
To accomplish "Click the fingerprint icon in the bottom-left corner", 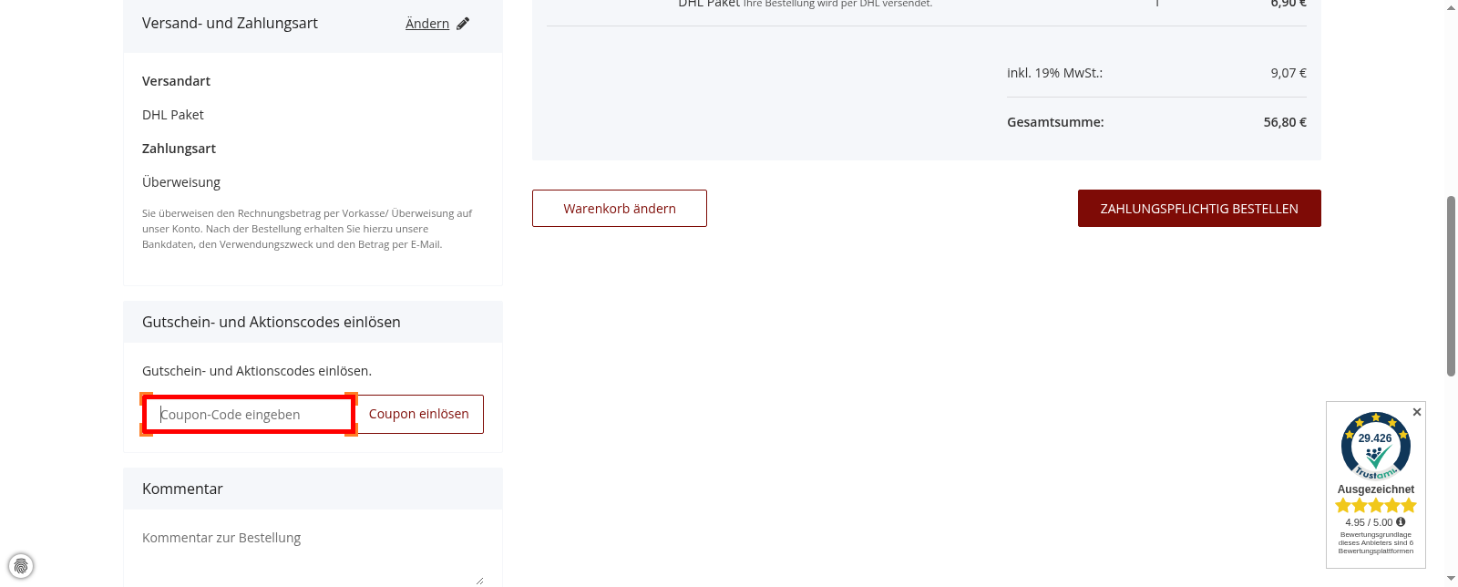I will point(20,566).
